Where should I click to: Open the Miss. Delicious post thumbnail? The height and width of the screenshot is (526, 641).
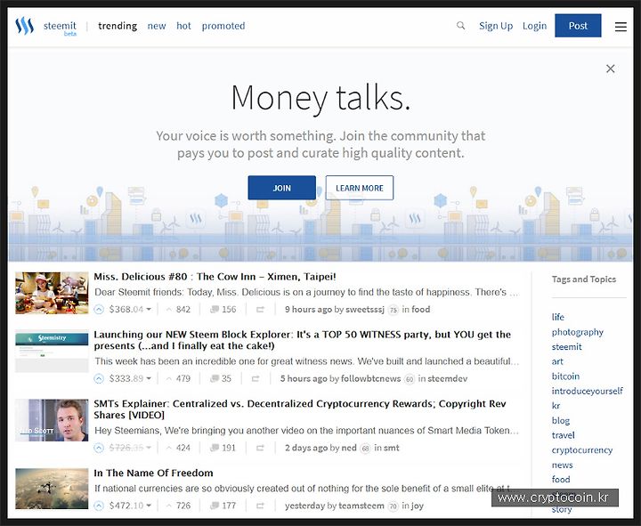tap(52, 293)
